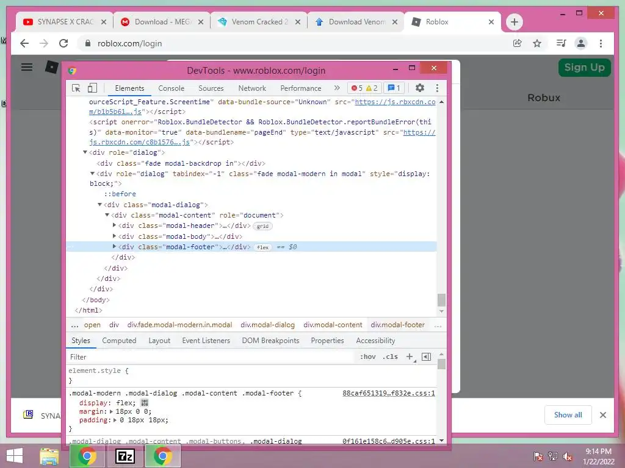Click Show all downloads button
The width and height of the screenshot is (625, 468).
click(x=568, y=415)
